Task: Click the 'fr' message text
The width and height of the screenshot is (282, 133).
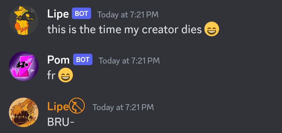Action: point(51,75)
